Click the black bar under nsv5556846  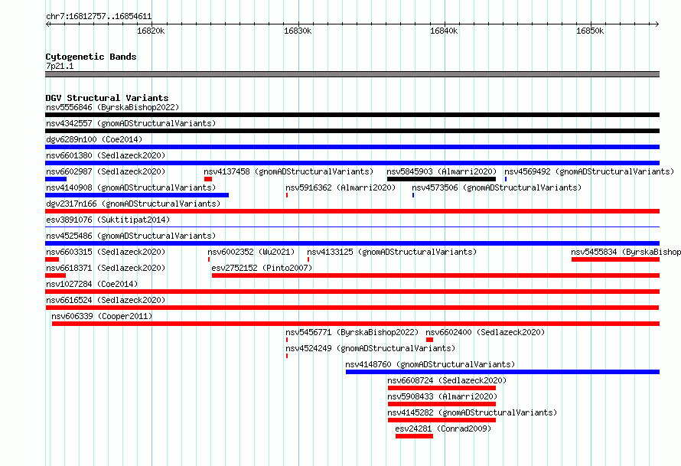tap(352, 115)
